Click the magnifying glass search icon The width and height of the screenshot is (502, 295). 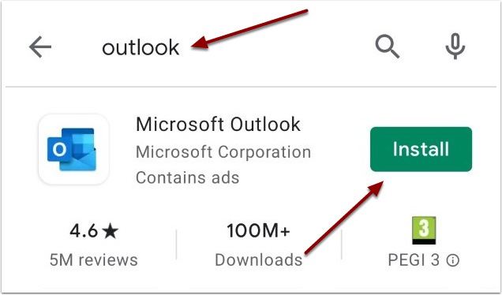click(x=387, y=47)
